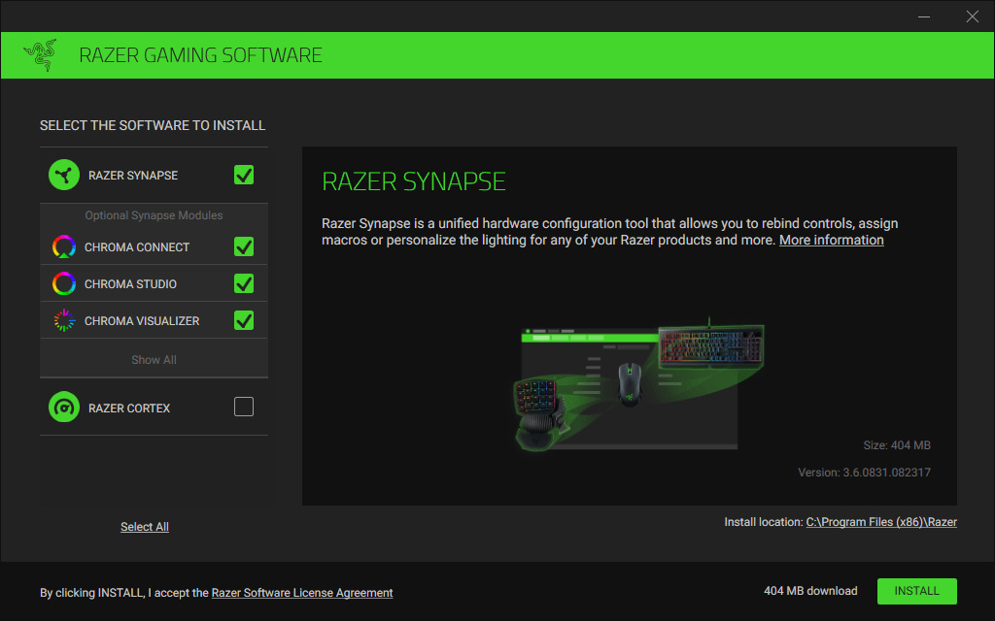Click the Synapse product preview image
Image resolution: width=995 pixels, height=621 pixels.
(x=639, y=384)
